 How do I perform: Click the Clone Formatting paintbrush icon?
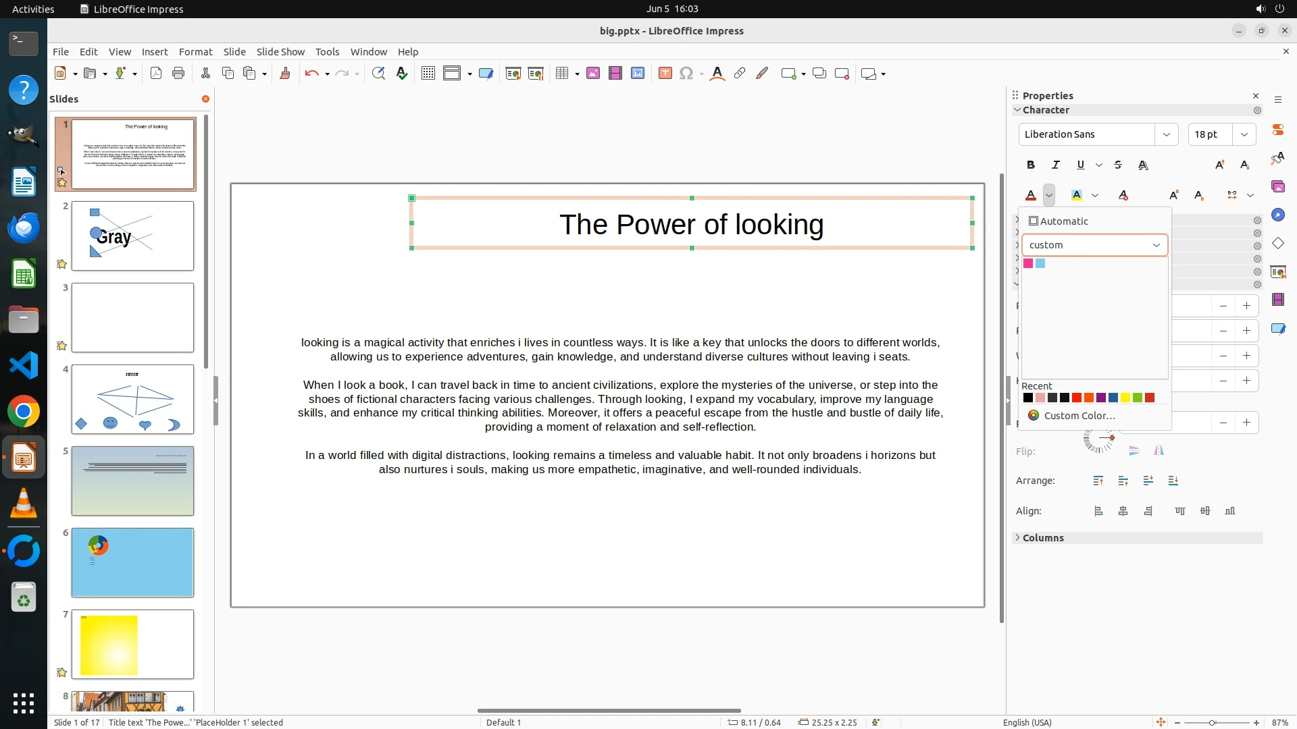click(284, 74)
